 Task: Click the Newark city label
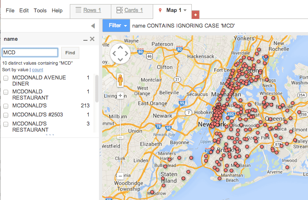tap(163, 116)
